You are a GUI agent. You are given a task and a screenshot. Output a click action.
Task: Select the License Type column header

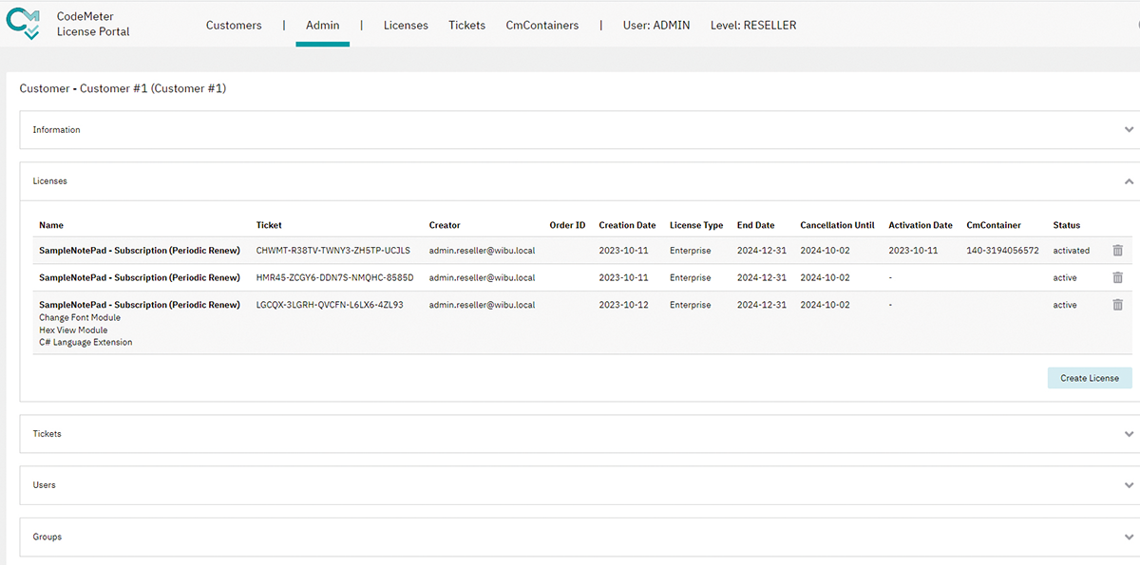(696, 226)
